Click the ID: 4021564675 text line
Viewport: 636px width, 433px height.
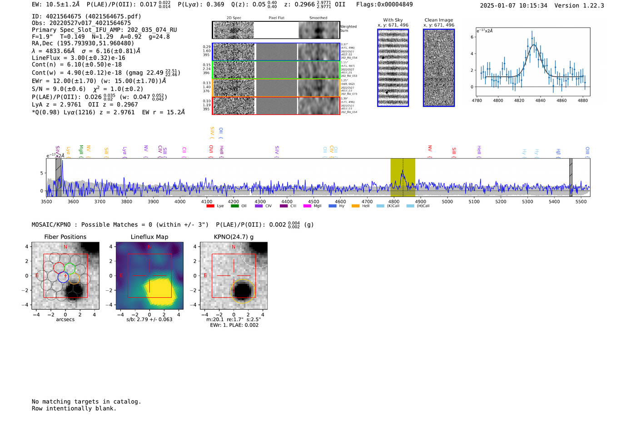coord(86,16)
